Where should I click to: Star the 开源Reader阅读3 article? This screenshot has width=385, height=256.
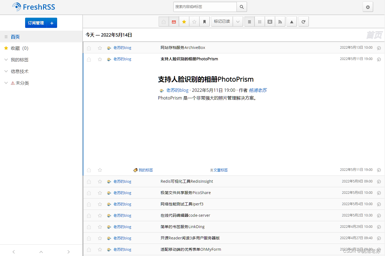coord(100,238)
